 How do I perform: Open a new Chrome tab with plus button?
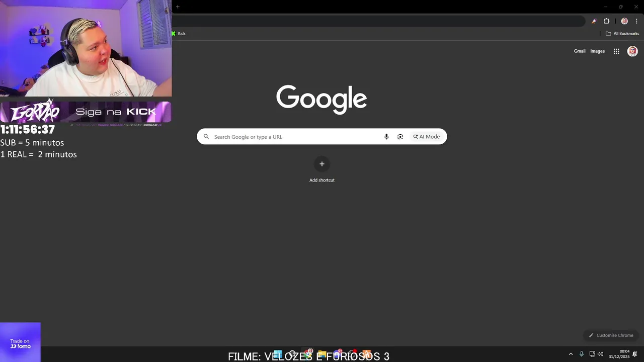click(178, 7)
